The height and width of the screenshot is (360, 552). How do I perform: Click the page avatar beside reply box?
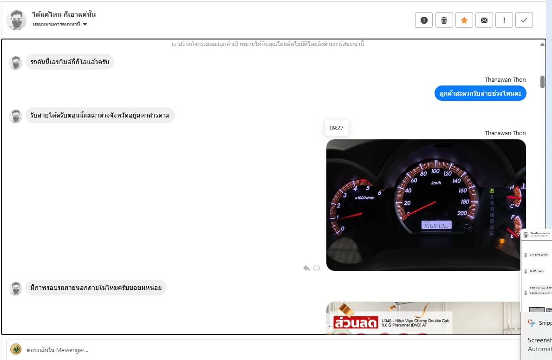(16, 349)
